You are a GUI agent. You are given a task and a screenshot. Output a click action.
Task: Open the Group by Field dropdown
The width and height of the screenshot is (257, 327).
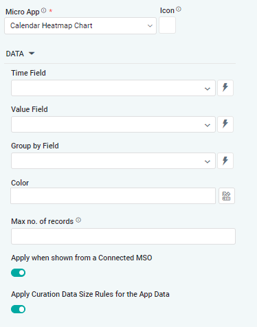113,161
